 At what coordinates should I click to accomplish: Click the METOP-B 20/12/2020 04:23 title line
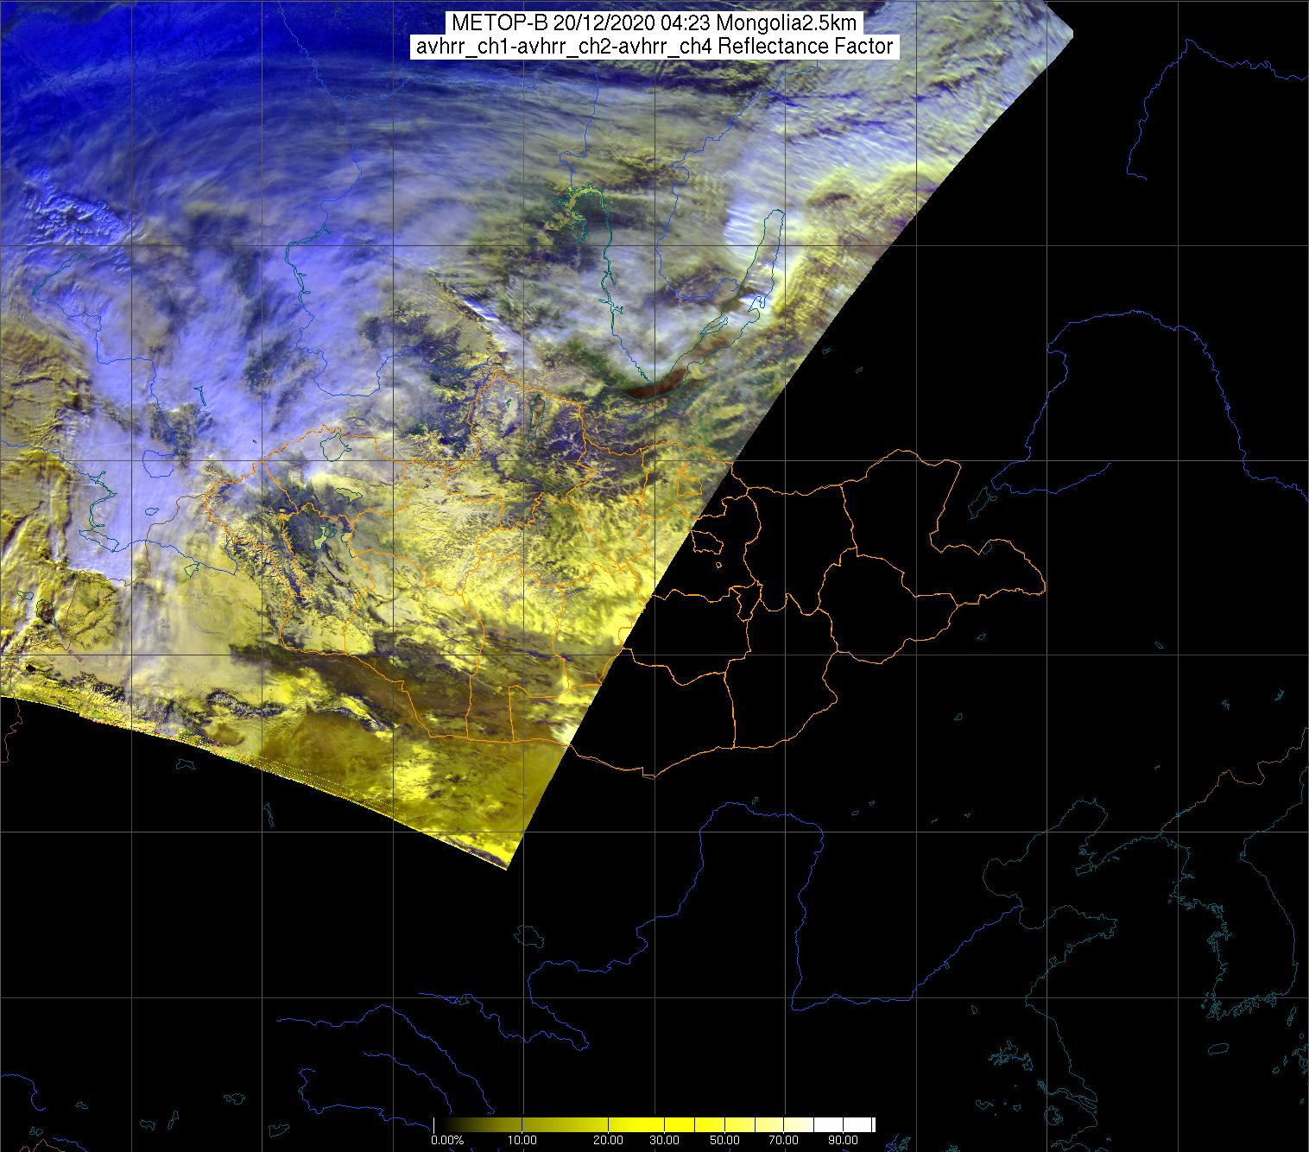(x=654, y=23)
